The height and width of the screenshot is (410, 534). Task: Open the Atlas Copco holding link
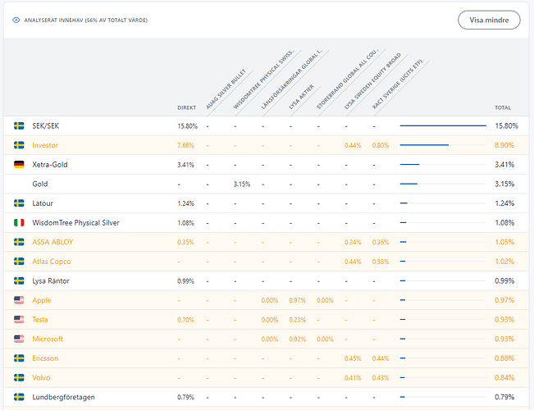pos(52,262)
